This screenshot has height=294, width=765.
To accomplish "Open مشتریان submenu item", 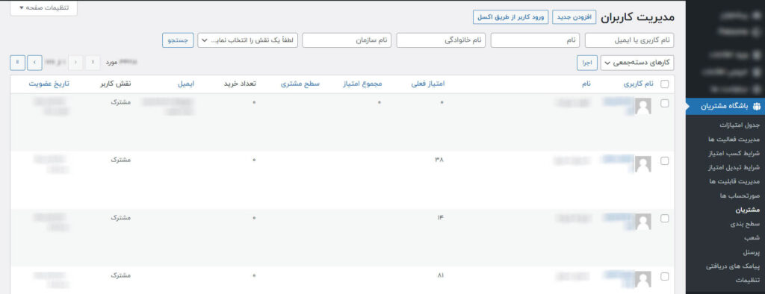I will (x=748, y=210).
